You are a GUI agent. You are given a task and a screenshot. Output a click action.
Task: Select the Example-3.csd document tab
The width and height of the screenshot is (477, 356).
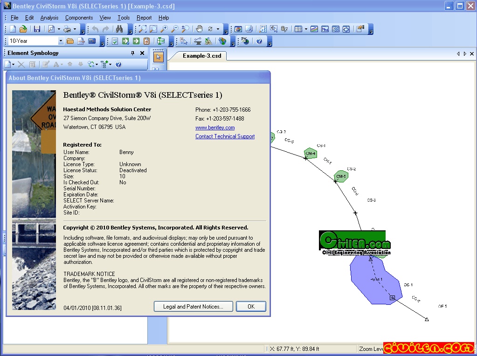click(202, 56)
